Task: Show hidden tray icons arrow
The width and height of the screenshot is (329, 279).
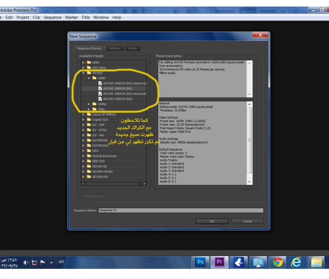Action: point(51,262)
